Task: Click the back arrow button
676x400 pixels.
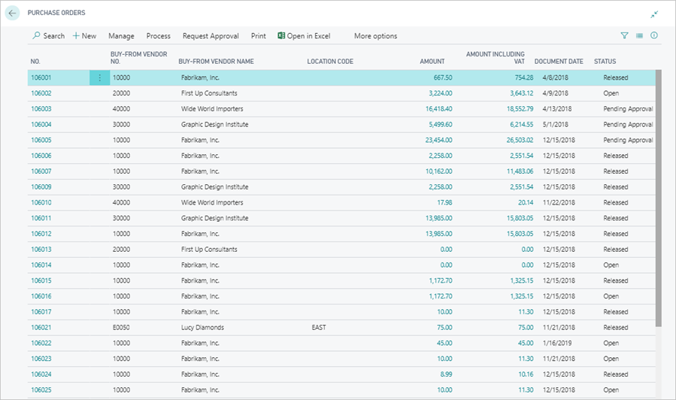Action: (13, 14)
